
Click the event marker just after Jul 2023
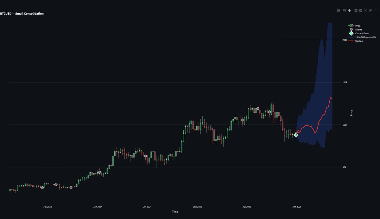coord(56,185)
